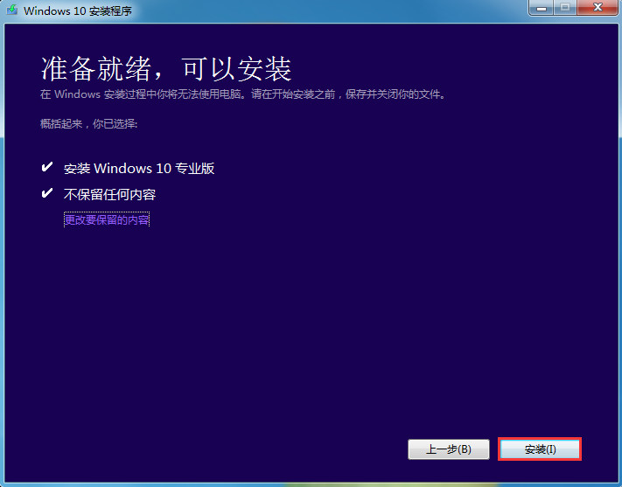Click the 不保留任何内容 summary text
Image resolution: width=622 pixels, height=487 pixels.
pos(110,195)
